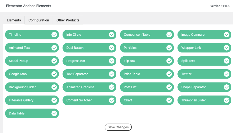
Task: Click the checkmark icon on Image Compare
Action: click(227, 35)
